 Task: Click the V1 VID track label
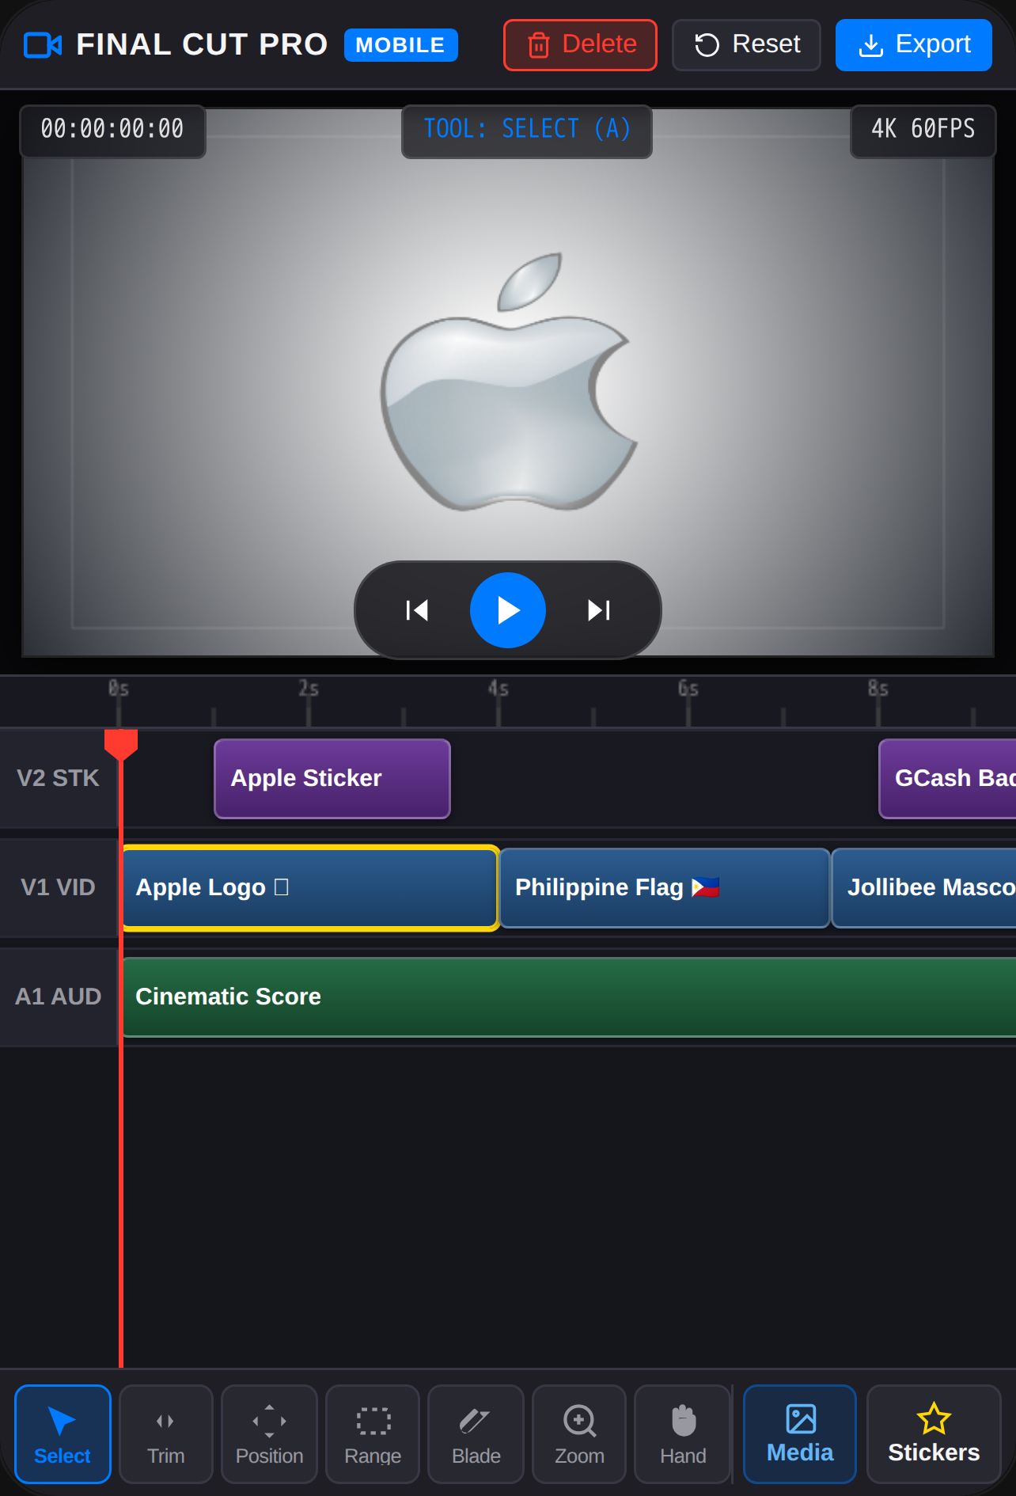click(x=59, y=887)
